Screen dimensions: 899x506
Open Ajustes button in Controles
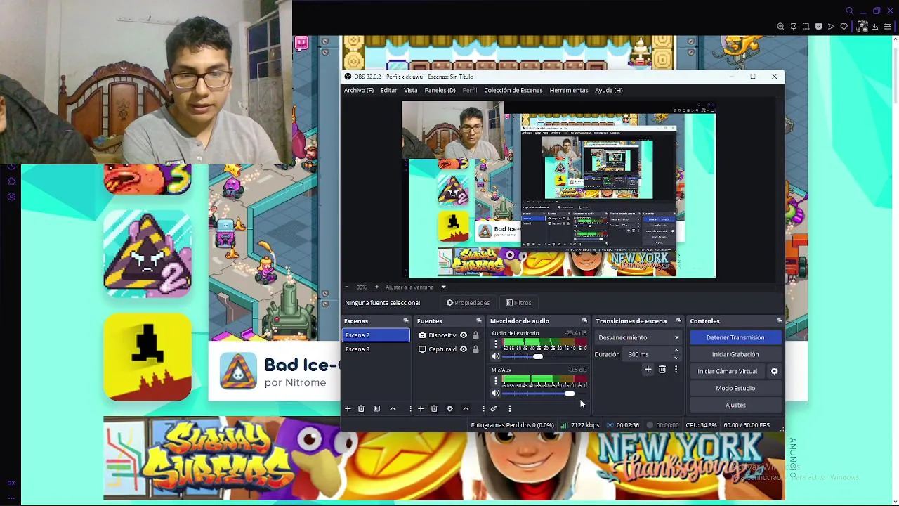(735, 405)
